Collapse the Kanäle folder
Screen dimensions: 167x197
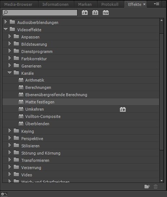click(9, 73)
